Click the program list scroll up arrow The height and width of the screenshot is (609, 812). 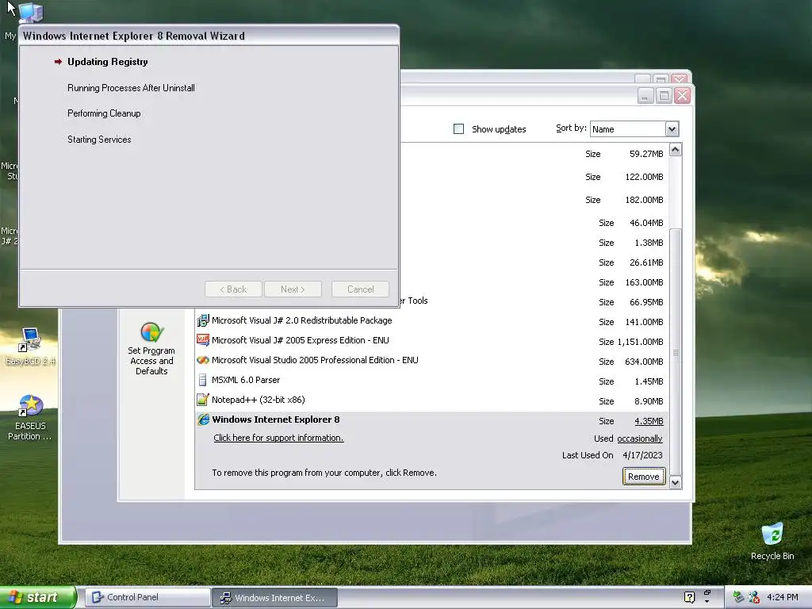point(675,150)
